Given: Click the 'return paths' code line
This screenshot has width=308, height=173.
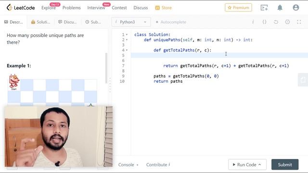Looking at the screenshot, I should coord(168,81).
